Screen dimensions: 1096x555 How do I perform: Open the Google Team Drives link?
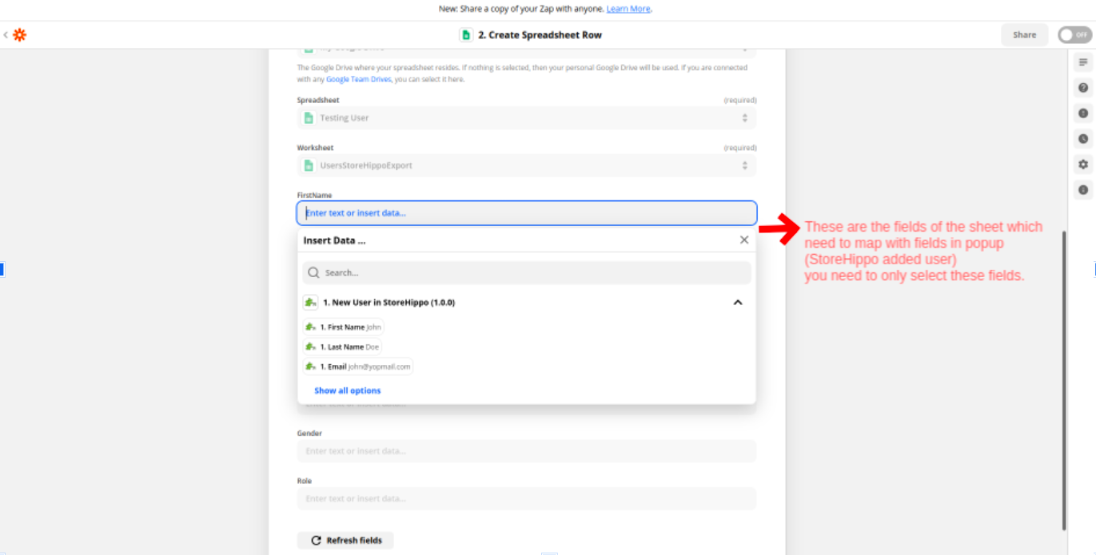point(358,79)
